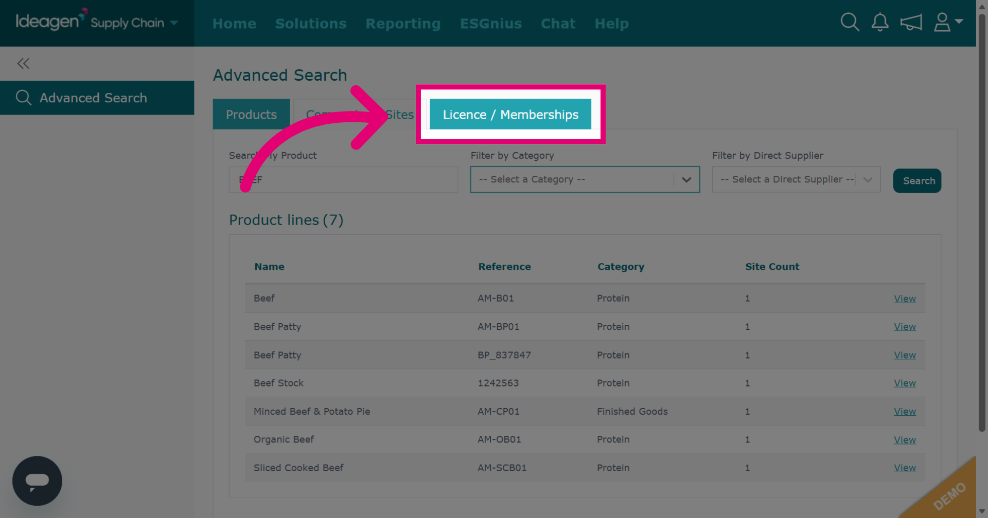Collapse the sidebar with double chevron
Screen dimensions: 988x518
point(23,64)
